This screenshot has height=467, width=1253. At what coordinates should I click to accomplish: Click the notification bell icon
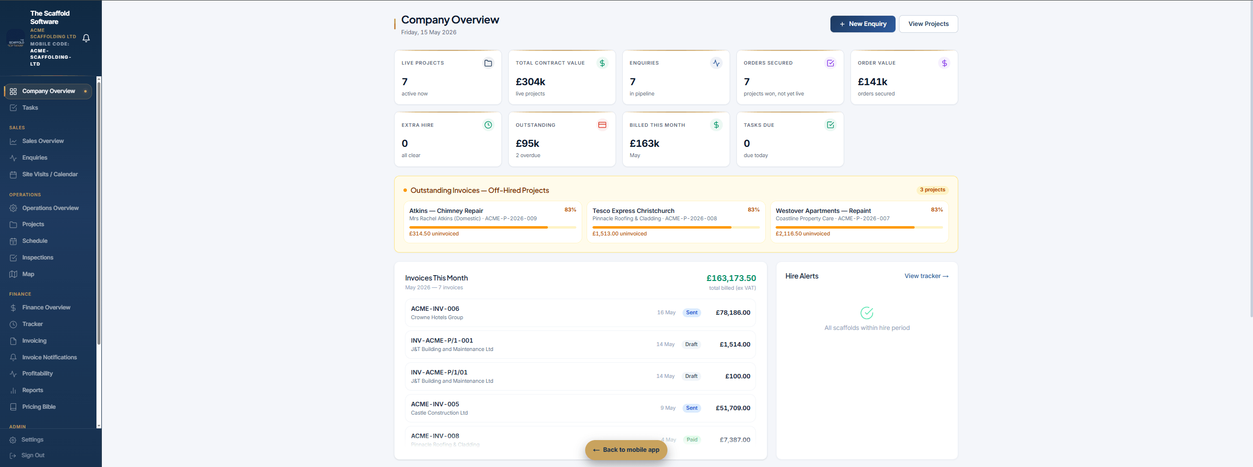(86, 38)
